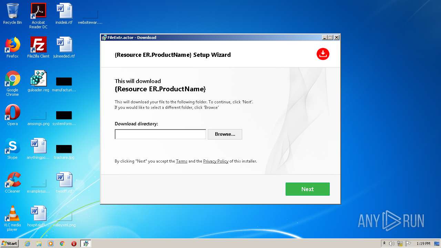The height and width of the screenshot is (248, 441).
Task: Select the anythingpo... document icon
Action: pos(38,149)
